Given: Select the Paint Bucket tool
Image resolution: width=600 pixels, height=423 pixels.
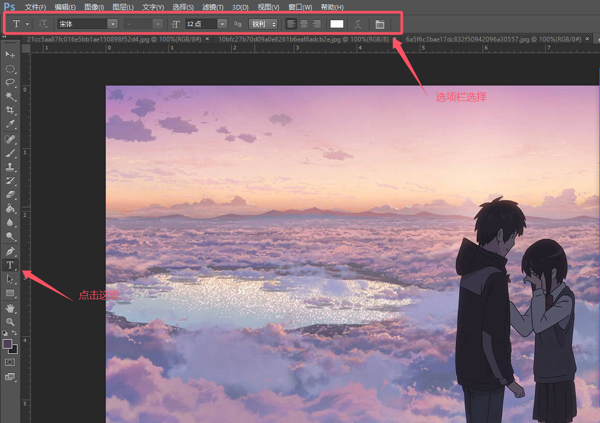Looking at the screenshot, I should click(10, 208).
